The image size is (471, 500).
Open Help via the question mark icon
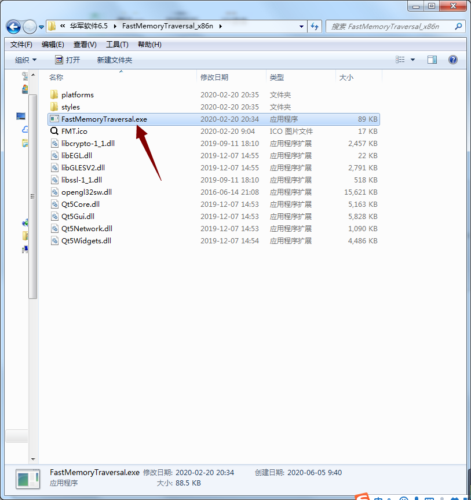(452, 59)
